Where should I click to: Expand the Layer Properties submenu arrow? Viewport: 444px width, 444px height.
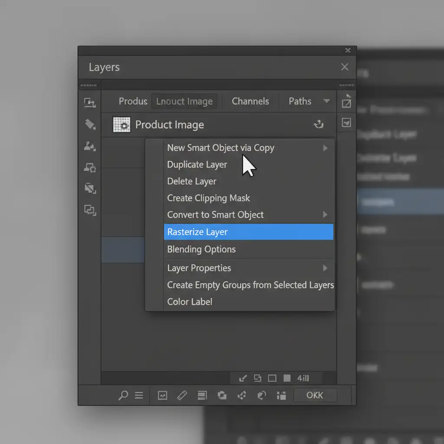pos(325,268)
